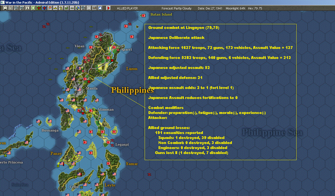335x196 pixels.
Task: Click the 'Japanese Deliberate attack' line
Action: tap(176, 38)
